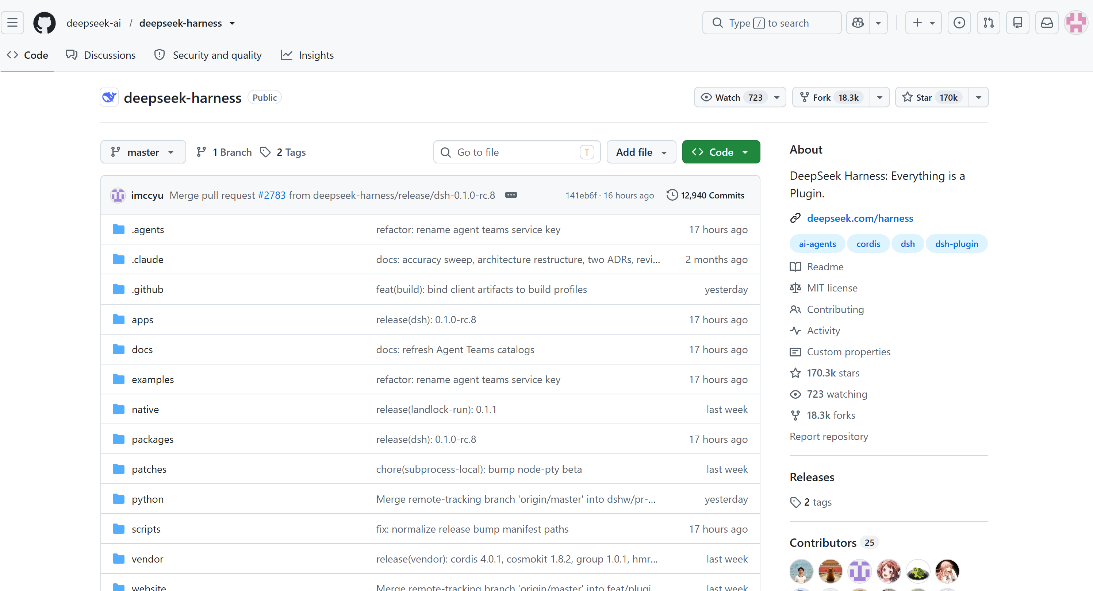Select the ai-agents topic tag
Viewport: 1093px width, 591px height.
tap(817, 244)
